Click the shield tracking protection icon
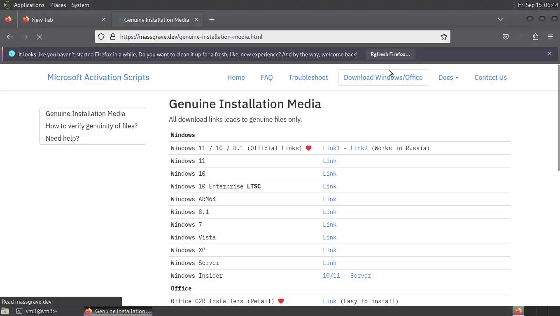Viewport: 560px width, 316px height. pos(101,37)
